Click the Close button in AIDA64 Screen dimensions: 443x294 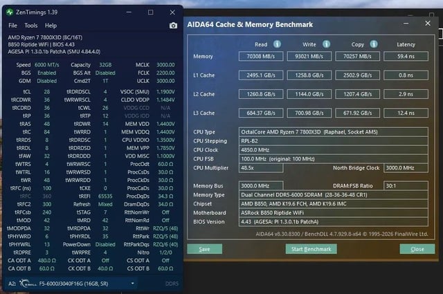click(417, 249)
